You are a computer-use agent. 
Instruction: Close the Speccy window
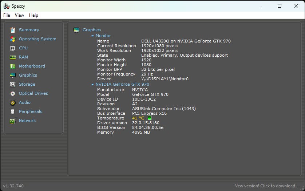tap(296, 6)
